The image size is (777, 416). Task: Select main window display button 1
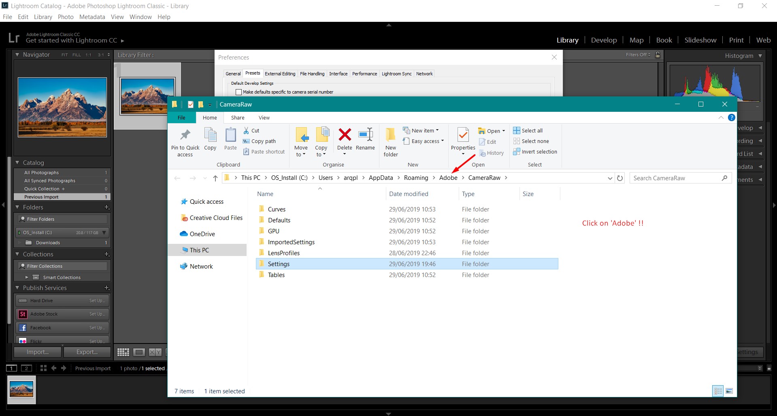tap(11, 368)
